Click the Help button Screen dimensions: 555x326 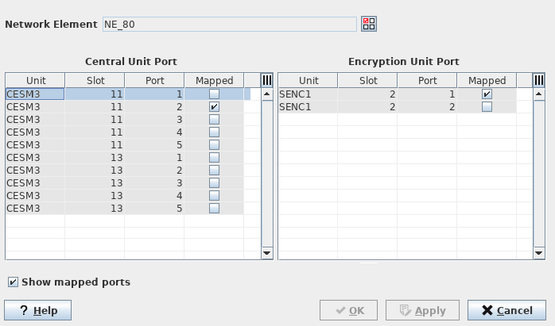pos(37,310)
